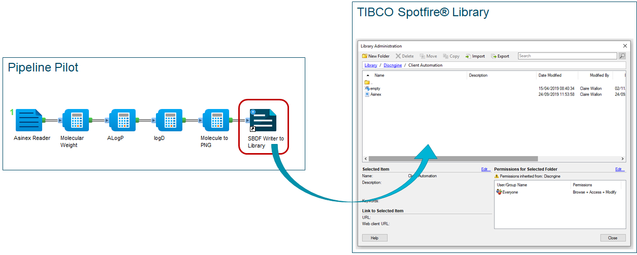Click the 'Asinex' file name
This screenshot has width=637, height=255.
click(x=376, y=94)
